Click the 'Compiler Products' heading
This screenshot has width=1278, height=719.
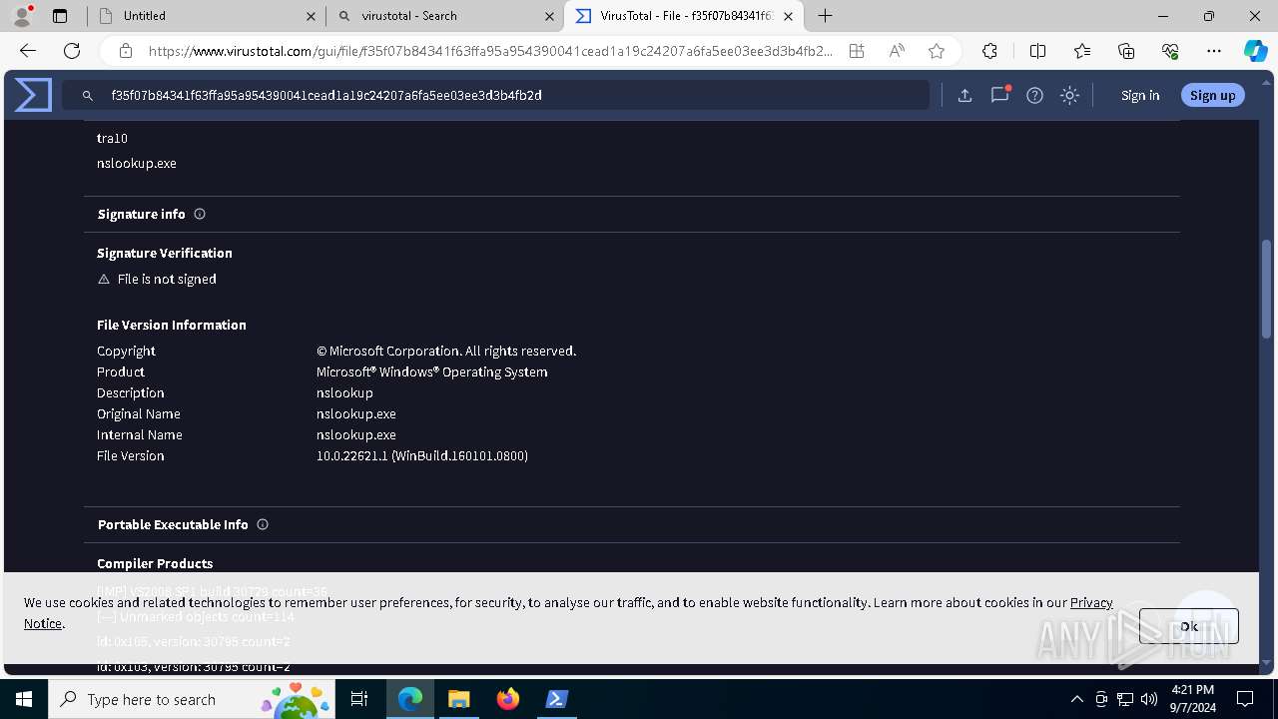coord(155,563)
